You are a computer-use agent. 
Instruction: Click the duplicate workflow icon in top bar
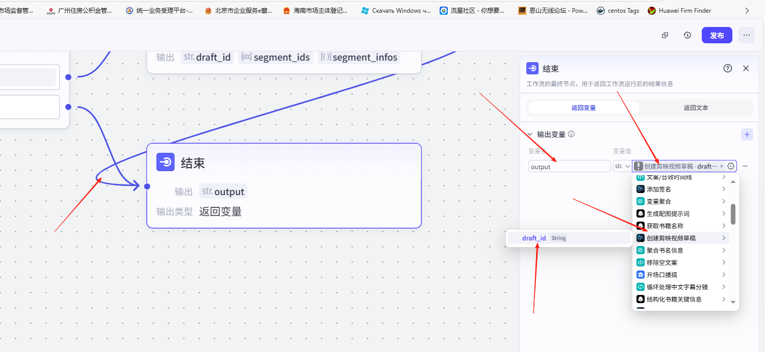(665, 35)
